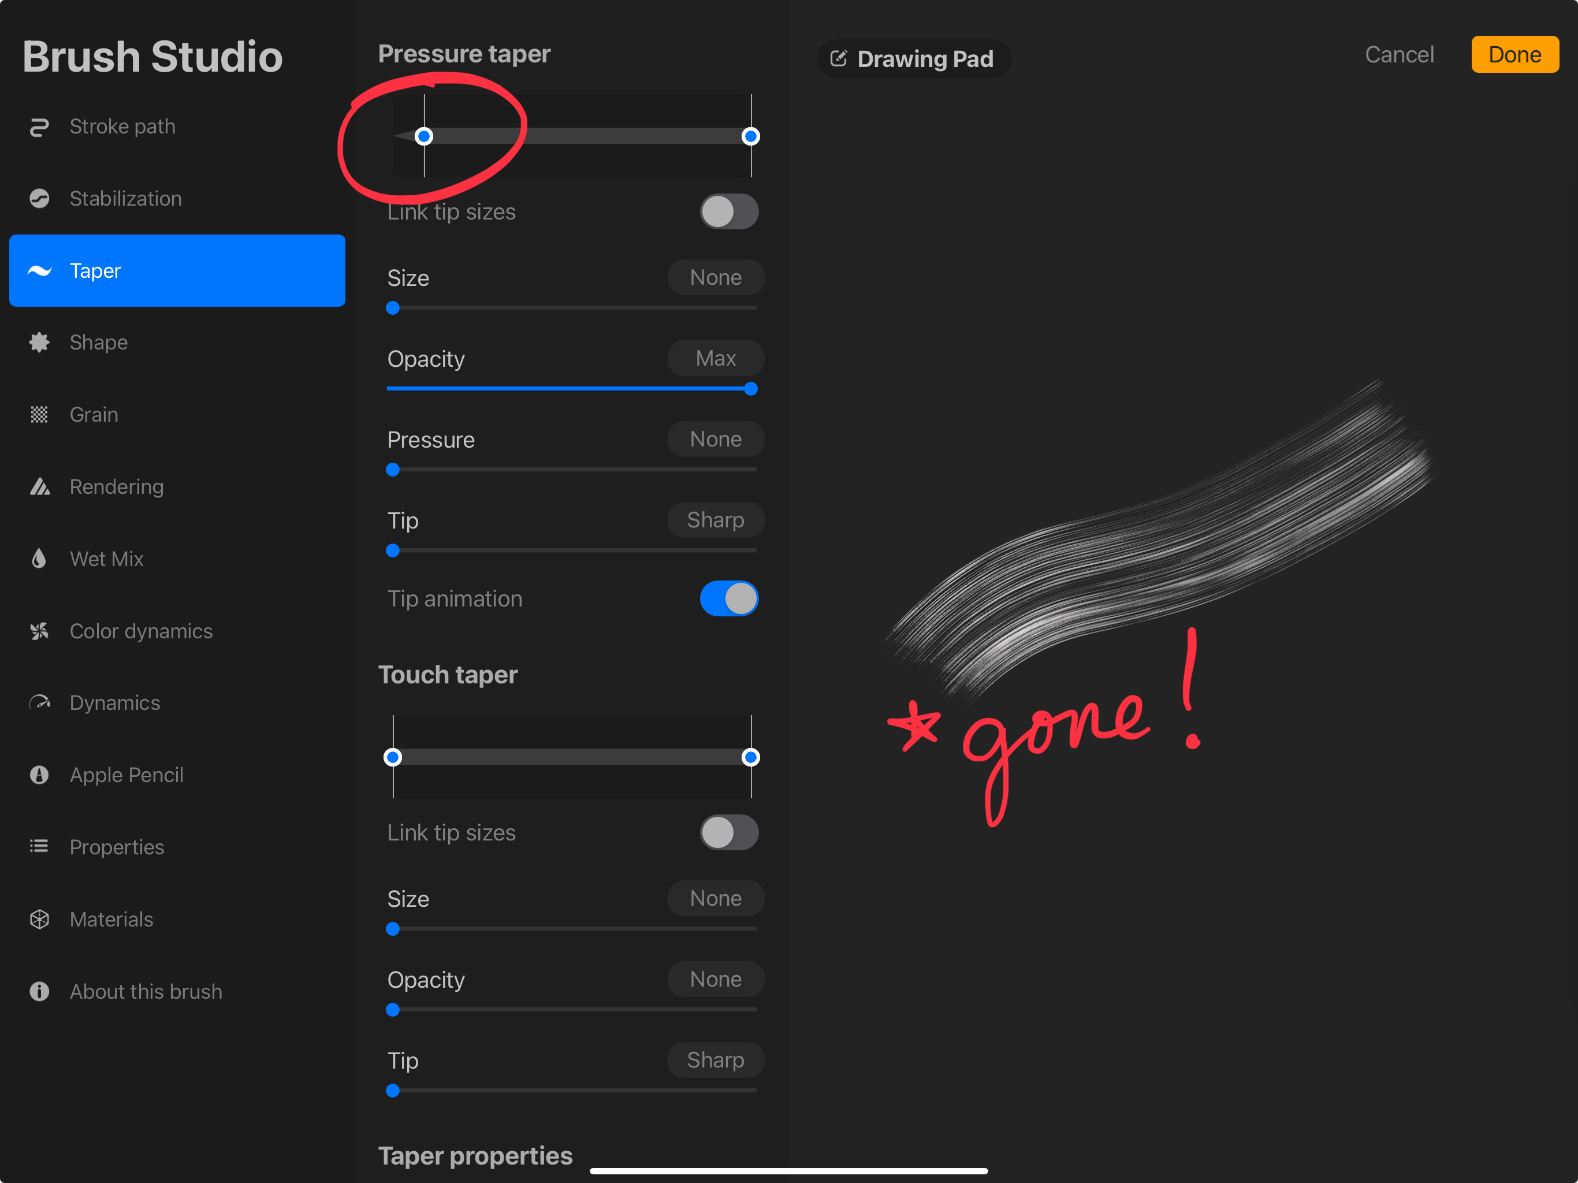The width and height of the screenshot is (1578, 1183).
Task: Click the Pressure value field None
Action: coord(716,439)
